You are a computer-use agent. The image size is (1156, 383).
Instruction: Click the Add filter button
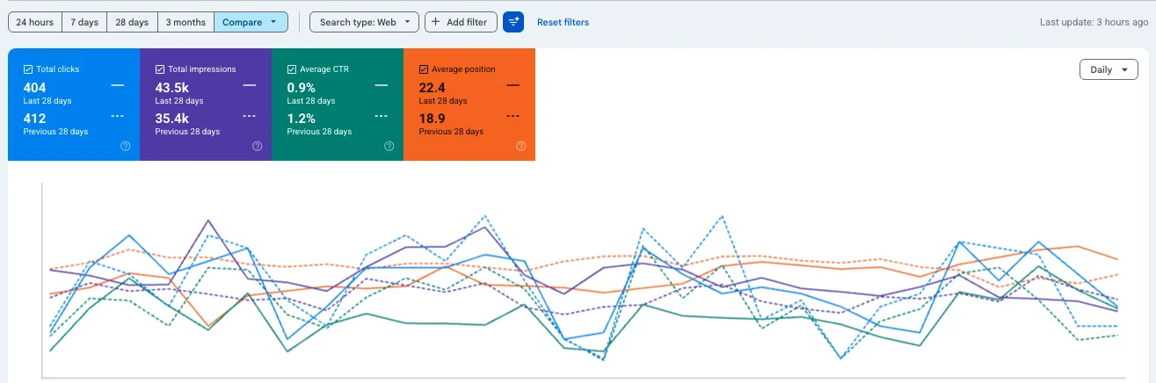tap(462, 22)
